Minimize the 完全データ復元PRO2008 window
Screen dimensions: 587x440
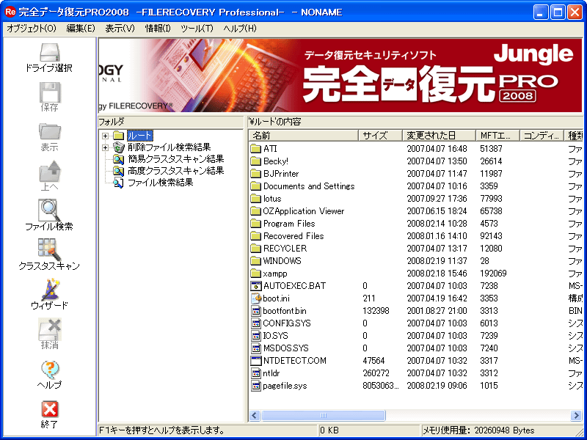coord(540,12)
